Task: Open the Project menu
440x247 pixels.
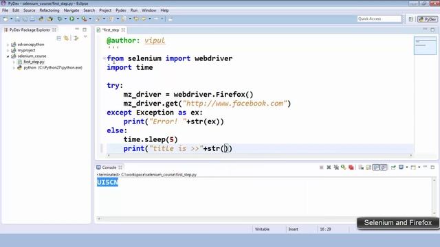Action: (105, 10)
